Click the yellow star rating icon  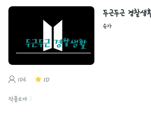(38, 79)
